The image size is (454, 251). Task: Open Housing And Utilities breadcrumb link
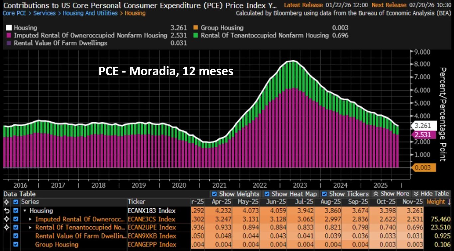point(90,13)
